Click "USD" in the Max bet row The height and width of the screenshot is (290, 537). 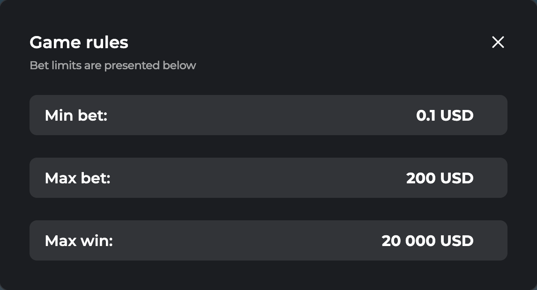(457, 178)
